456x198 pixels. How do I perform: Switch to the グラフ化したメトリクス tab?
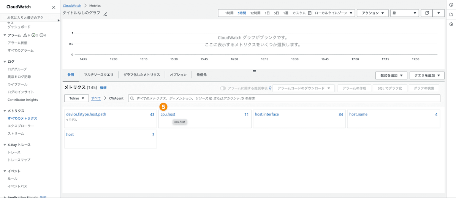pos(142,75)
